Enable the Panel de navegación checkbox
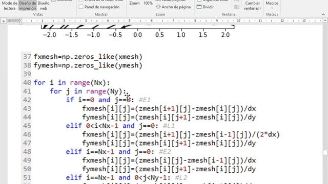Screen dimensions: 328x184 point(81,7)
